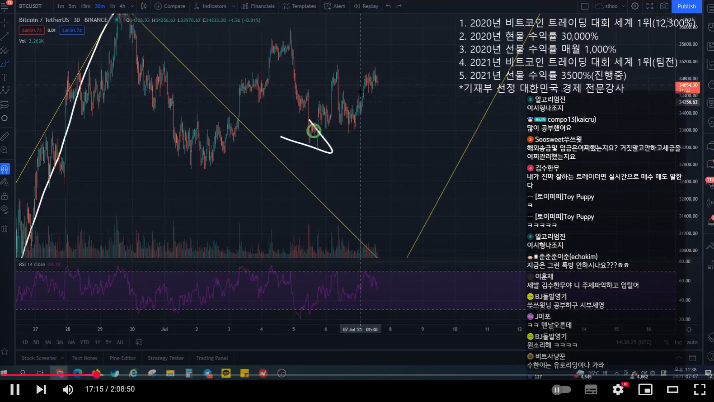The image size is (714, 402).
Task: Click the Alert button
Action: pyautogui.click(x=335, y=6)
